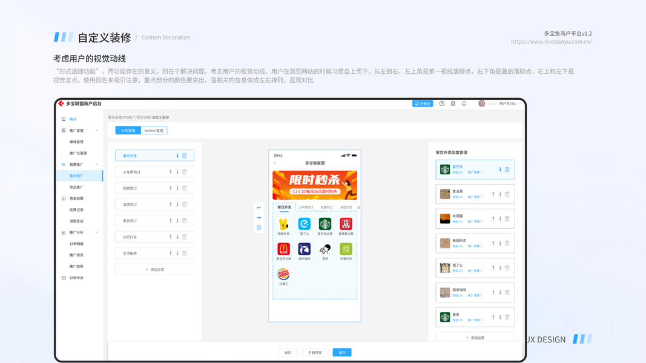The height and width of the screenshot is (363, 646).
Task: Click the 手机预览 button
Action: pyautogui.click(x=315, y=352)
